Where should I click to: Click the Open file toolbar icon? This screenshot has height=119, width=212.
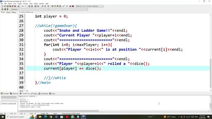(x=5, y=6)
